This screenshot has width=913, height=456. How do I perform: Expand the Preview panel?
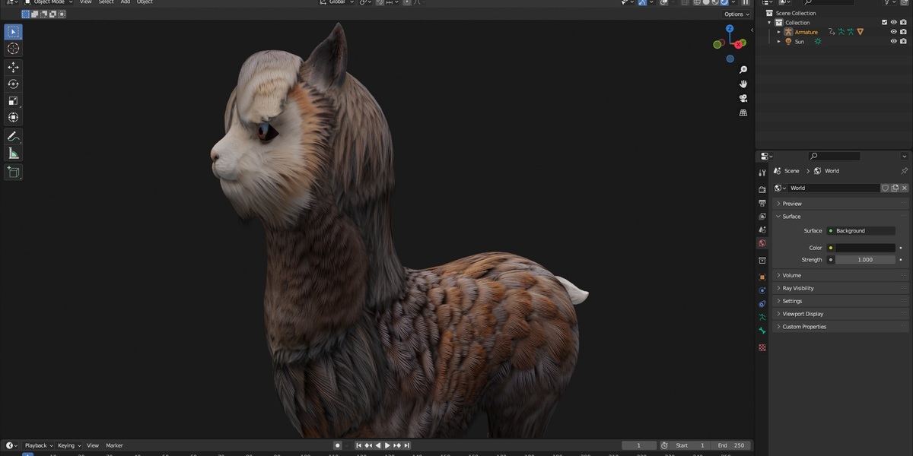pyautogui.click(x=841, y=204)
